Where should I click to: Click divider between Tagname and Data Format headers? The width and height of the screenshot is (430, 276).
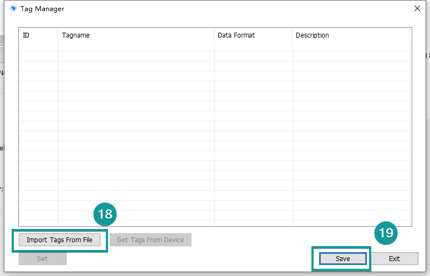(x=214, y=35)
